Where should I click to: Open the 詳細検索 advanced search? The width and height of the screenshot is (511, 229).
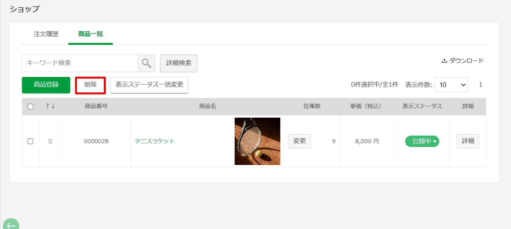pyautogui.click(x=179, y=63)
